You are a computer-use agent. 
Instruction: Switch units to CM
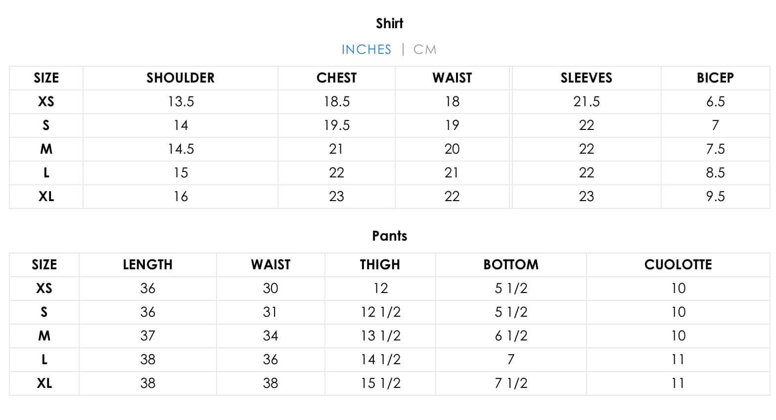(x=425, y=49)
